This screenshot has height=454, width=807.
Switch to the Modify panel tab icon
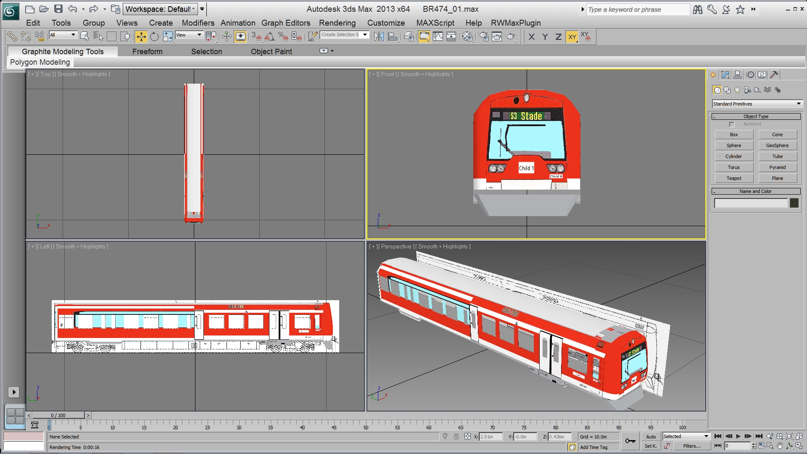[725, 75]
